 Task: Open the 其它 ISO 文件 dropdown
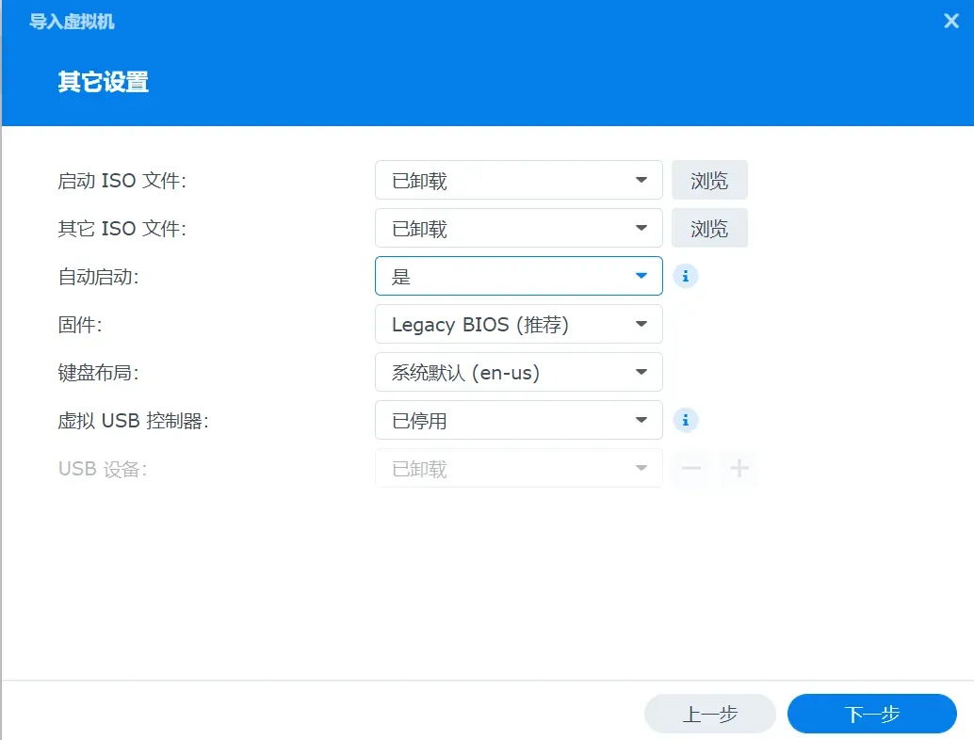point(519,228)
